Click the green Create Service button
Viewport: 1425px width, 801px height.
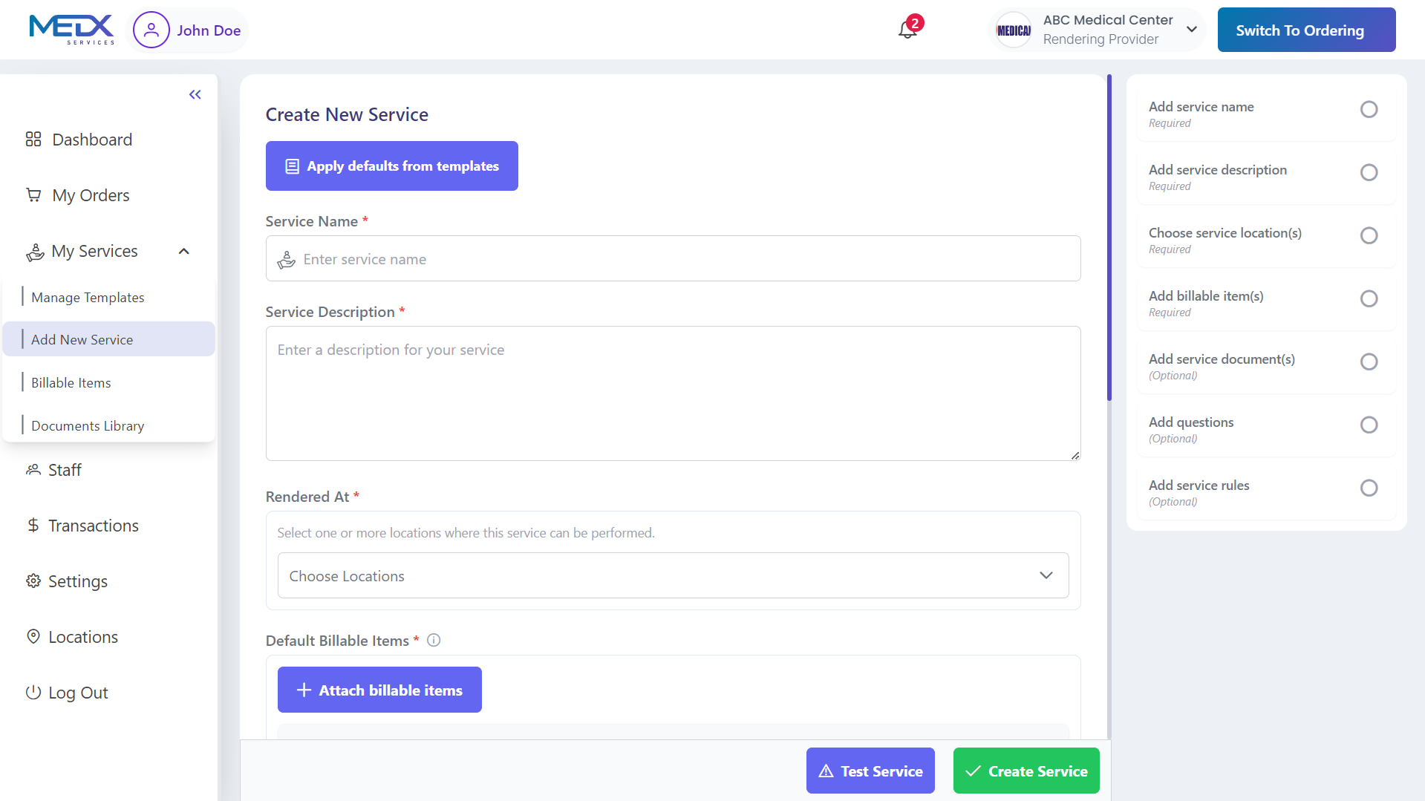(1025, 771)
